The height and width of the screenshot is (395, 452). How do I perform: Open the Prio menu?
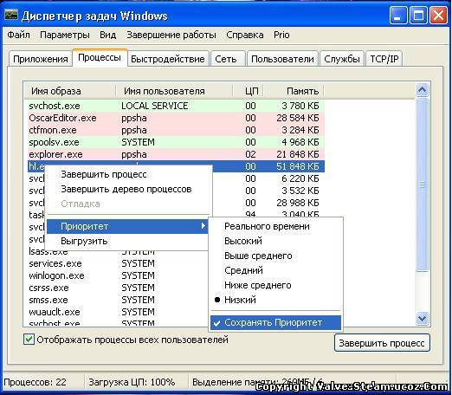click(x=281, y=35)
